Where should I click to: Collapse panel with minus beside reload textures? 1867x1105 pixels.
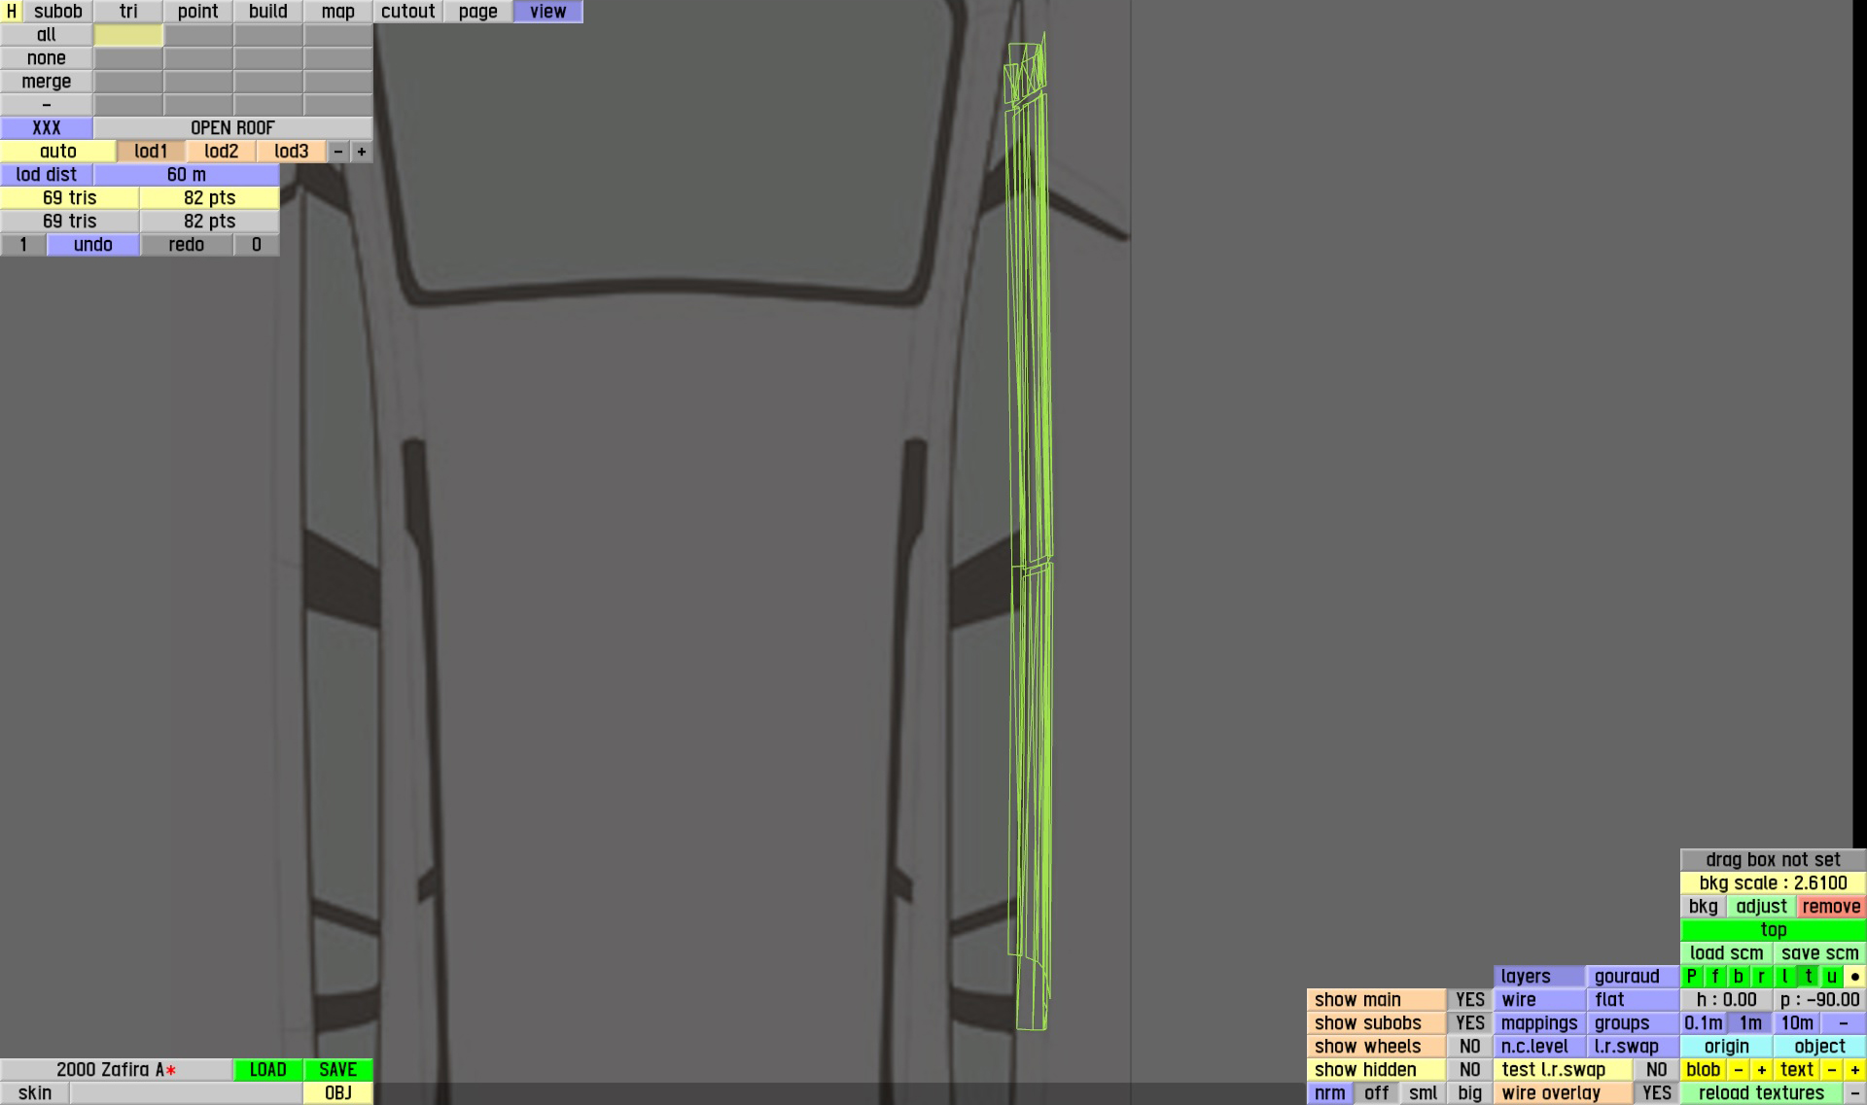pos(1854,1093)
